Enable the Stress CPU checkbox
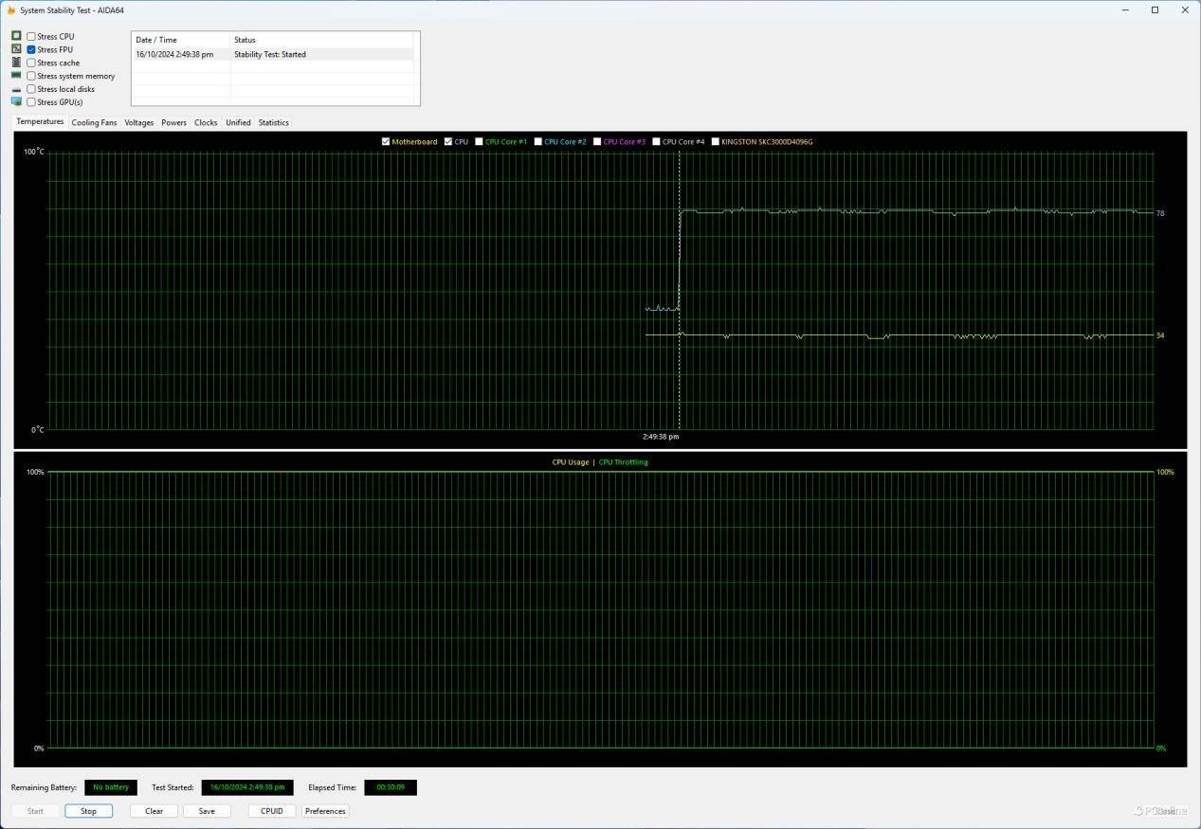Image resolution: width=1201 pixels, height=829 pixels. (31, 36)
